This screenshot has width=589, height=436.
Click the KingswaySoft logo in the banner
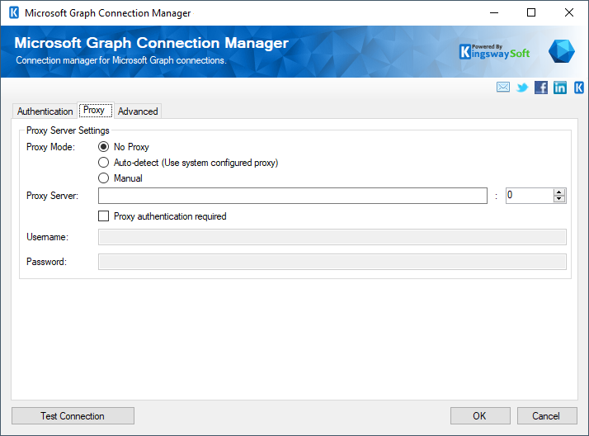[494, 52]
